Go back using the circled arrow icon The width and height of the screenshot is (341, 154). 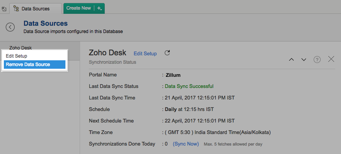tap(10, 27)
